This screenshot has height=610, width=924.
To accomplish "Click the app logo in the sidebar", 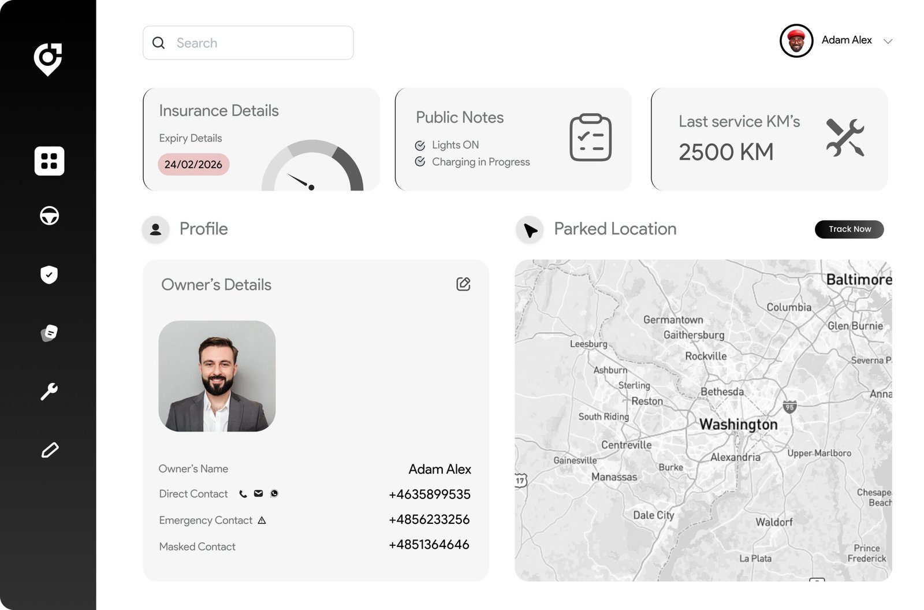I will tap(48, 59).
